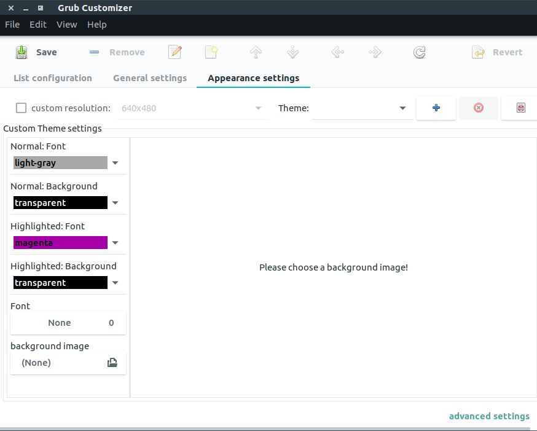Click the Normal Background transparent swatch
This screenshot has height=431, width=537.
click(60, 203)
